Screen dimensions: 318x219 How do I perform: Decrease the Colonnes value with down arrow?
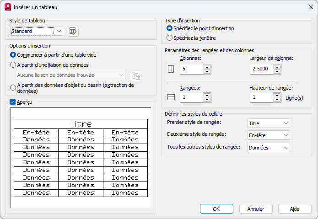(207, 71)
